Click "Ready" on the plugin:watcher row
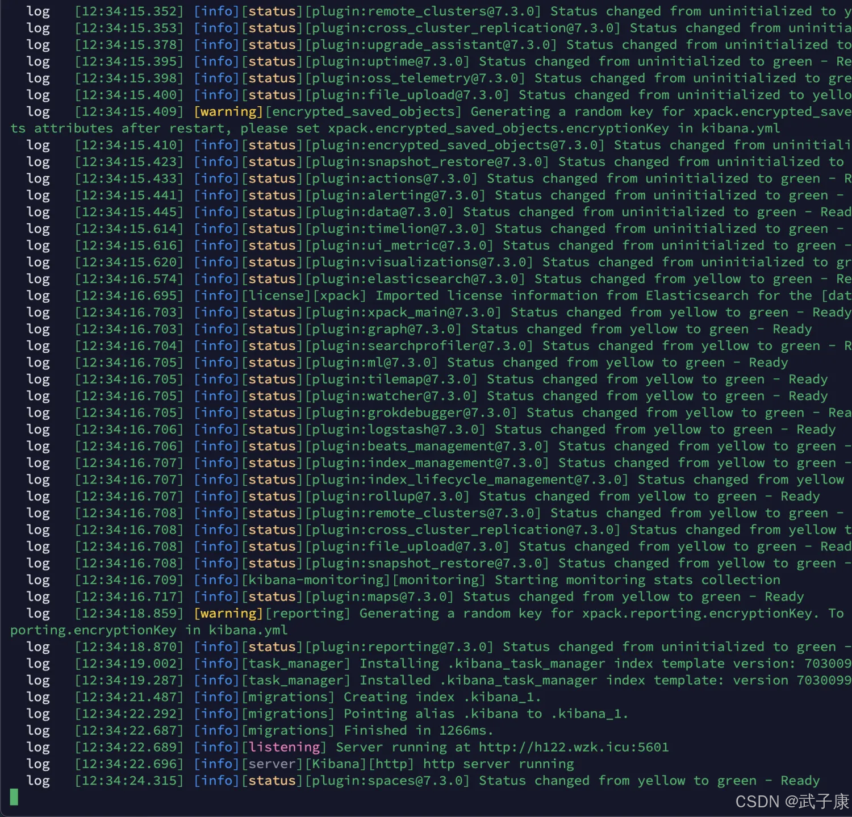Screen dimensions: 852x817 click(x=808, y=396)
